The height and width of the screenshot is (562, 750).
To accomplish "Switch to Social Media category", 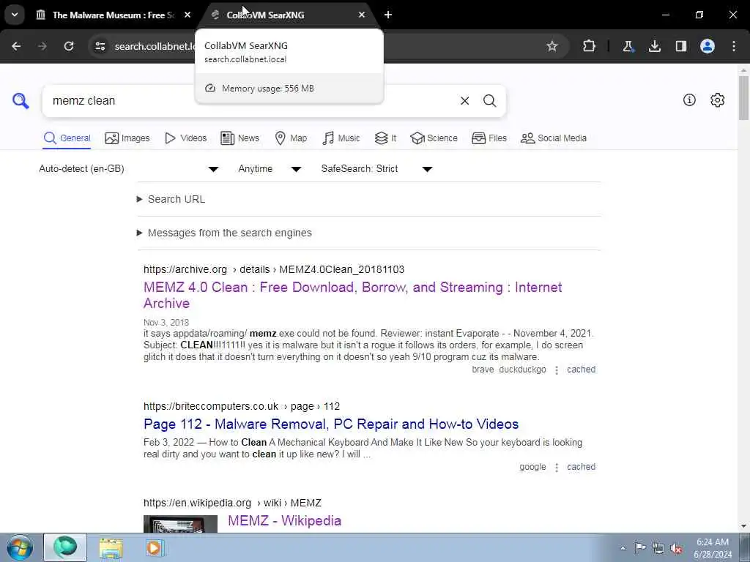I will click(x=554, y=138).
